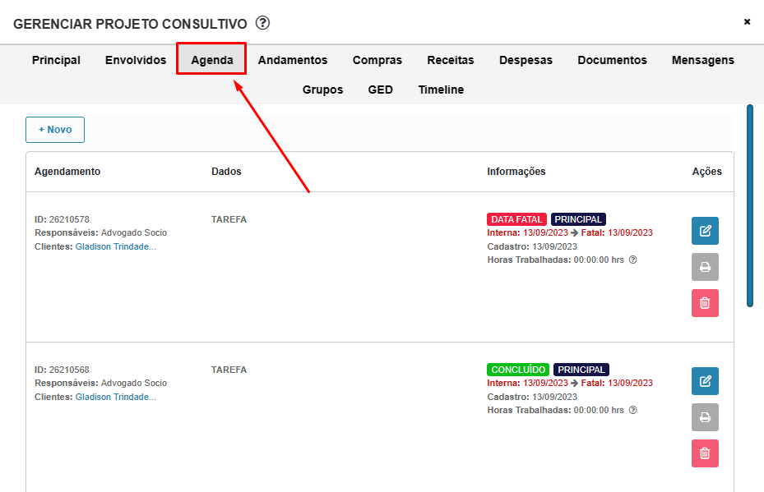The height and width of the screenshot is (492, 764).
Task: Switch to the Grupos tab
Action: [x=322, y=90]
